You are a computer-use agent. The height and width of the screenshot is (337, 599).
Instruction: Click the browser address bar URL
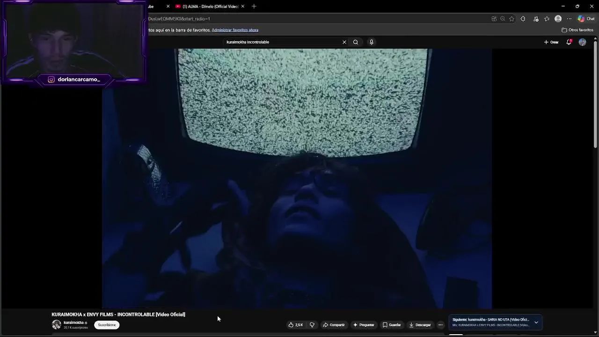(x=179, y=19)
